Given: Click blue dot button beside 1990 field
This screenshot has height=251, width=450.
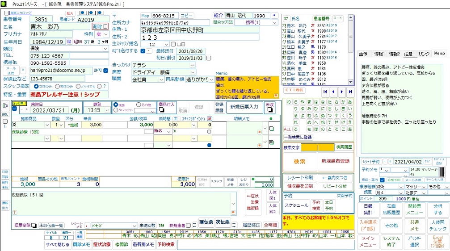Looking at the screenshot, I should tap(274, 15).
